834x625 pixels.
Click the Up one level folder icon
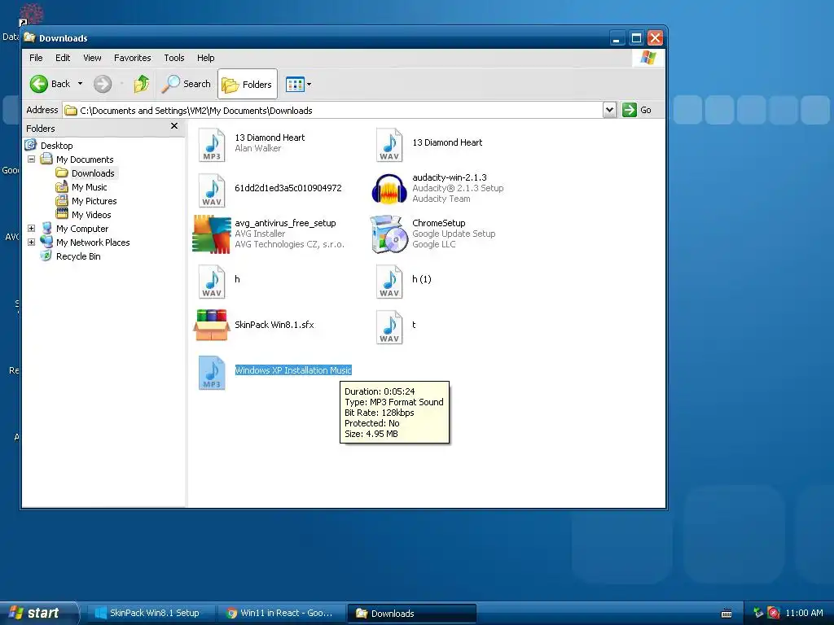click(142, 84)
